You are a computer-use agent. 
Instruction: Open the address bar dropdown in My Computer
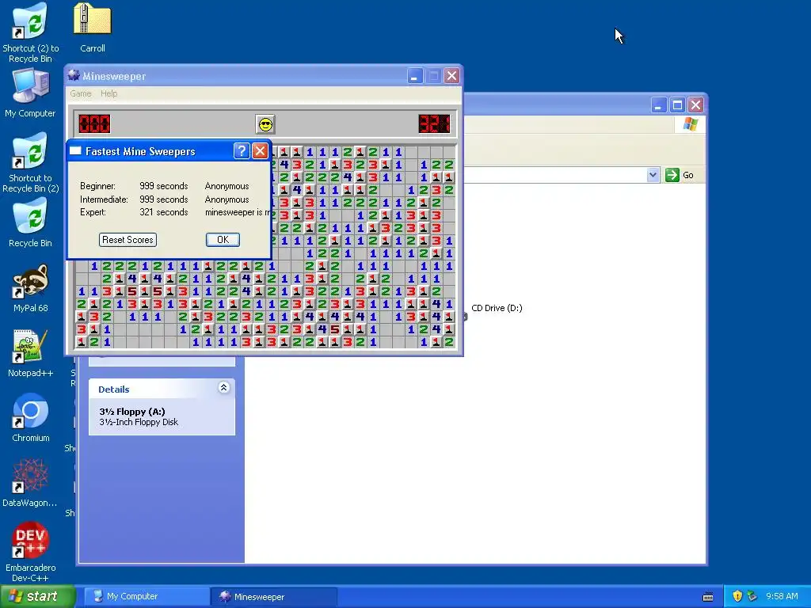click(653, 175)
